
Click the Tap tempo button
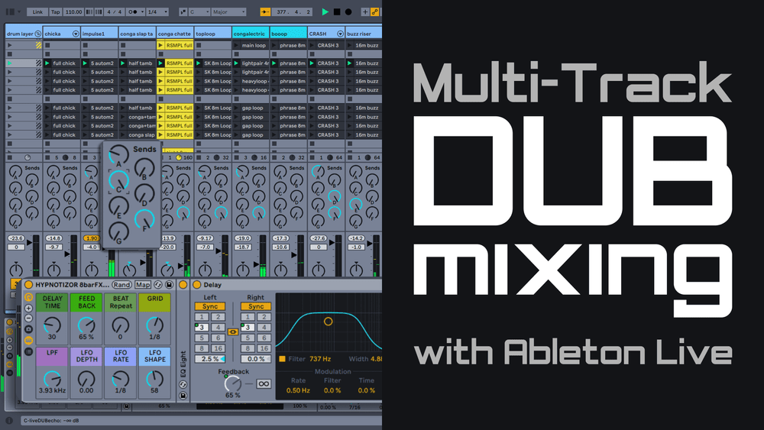tap(56, 11)
